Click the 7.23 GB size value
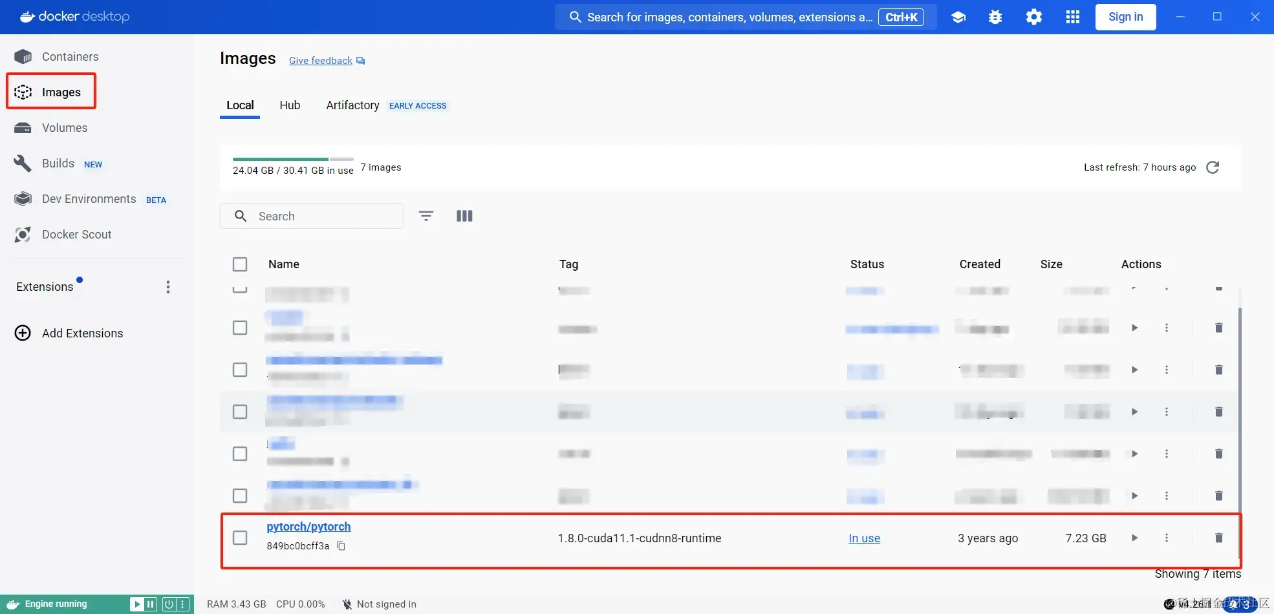1274x614 pixels. click(1086, 538)
